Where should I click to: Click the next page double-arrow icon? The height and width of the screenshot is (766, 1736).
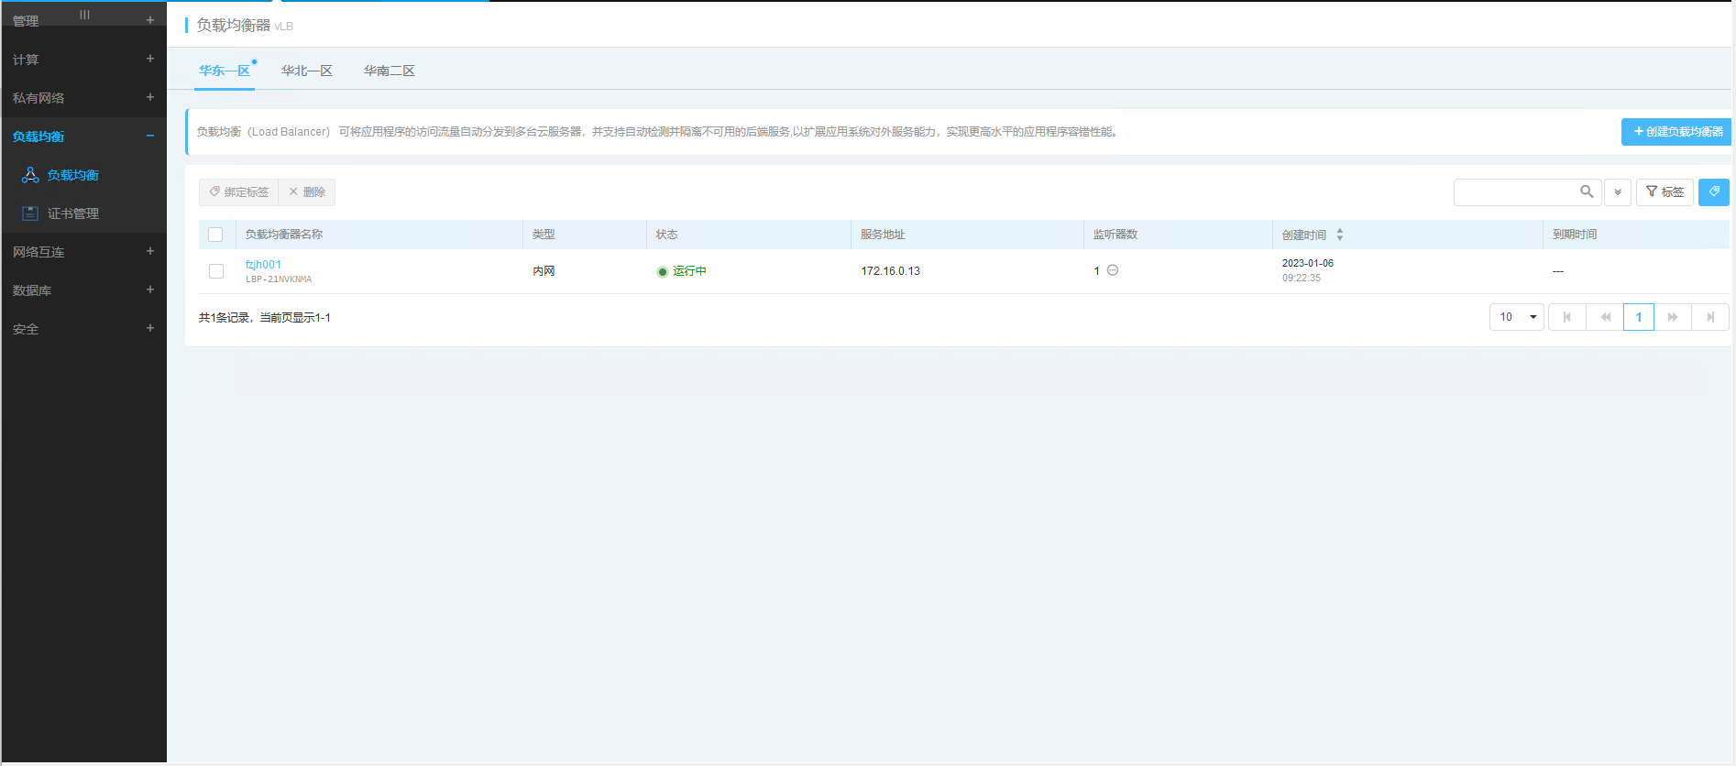[1673, 317]
